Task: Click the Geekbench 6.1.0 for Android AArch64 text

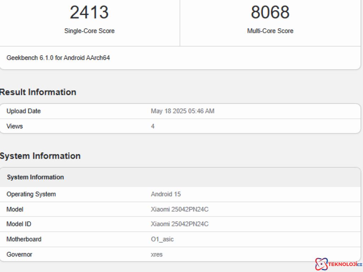Action: tap(58, 58)
